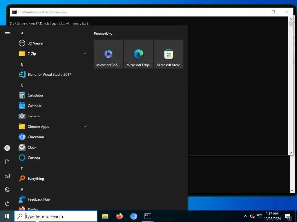Image resolution: width=297 pixels, height=222 pixels.
Task: Open Pictures from Start sidebar
Action: click(7, 176)
